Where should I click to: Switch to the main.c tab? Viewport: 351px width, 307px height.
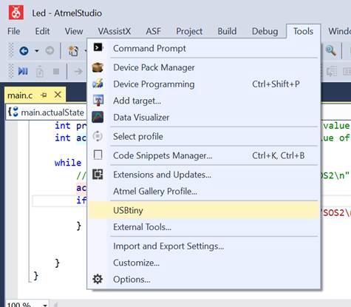coord(20,95)
